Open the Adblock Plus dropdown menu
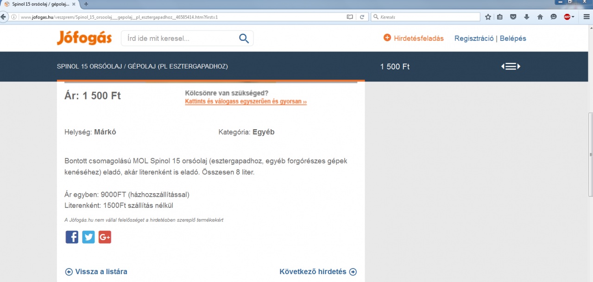 pyautogui.click(x=569, y=17)
